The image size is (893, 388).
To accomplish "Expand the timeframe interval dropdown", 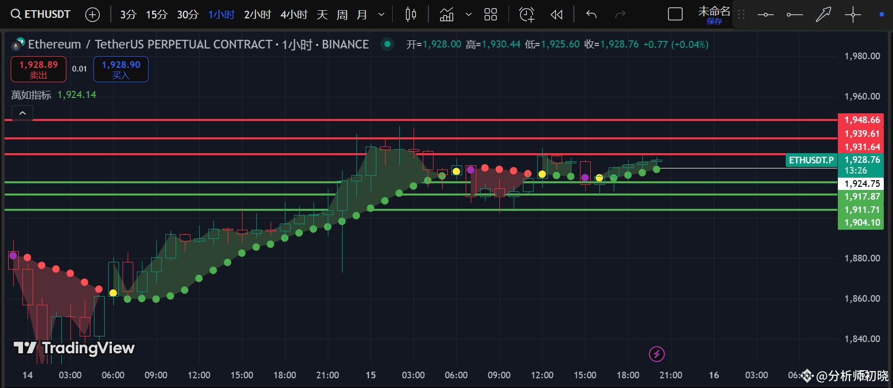I will [381, 15].
